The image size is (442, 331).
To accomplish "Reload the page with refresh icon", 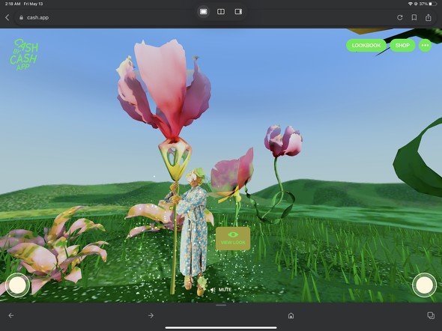I will [400, 17].
